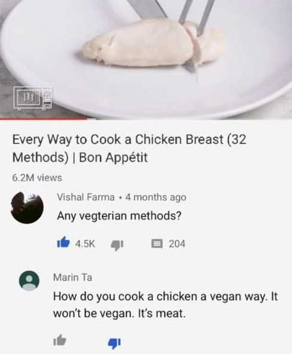Tap the chicken breast video frame
This screenshot has width=292, height=354.
pos(146,59)
